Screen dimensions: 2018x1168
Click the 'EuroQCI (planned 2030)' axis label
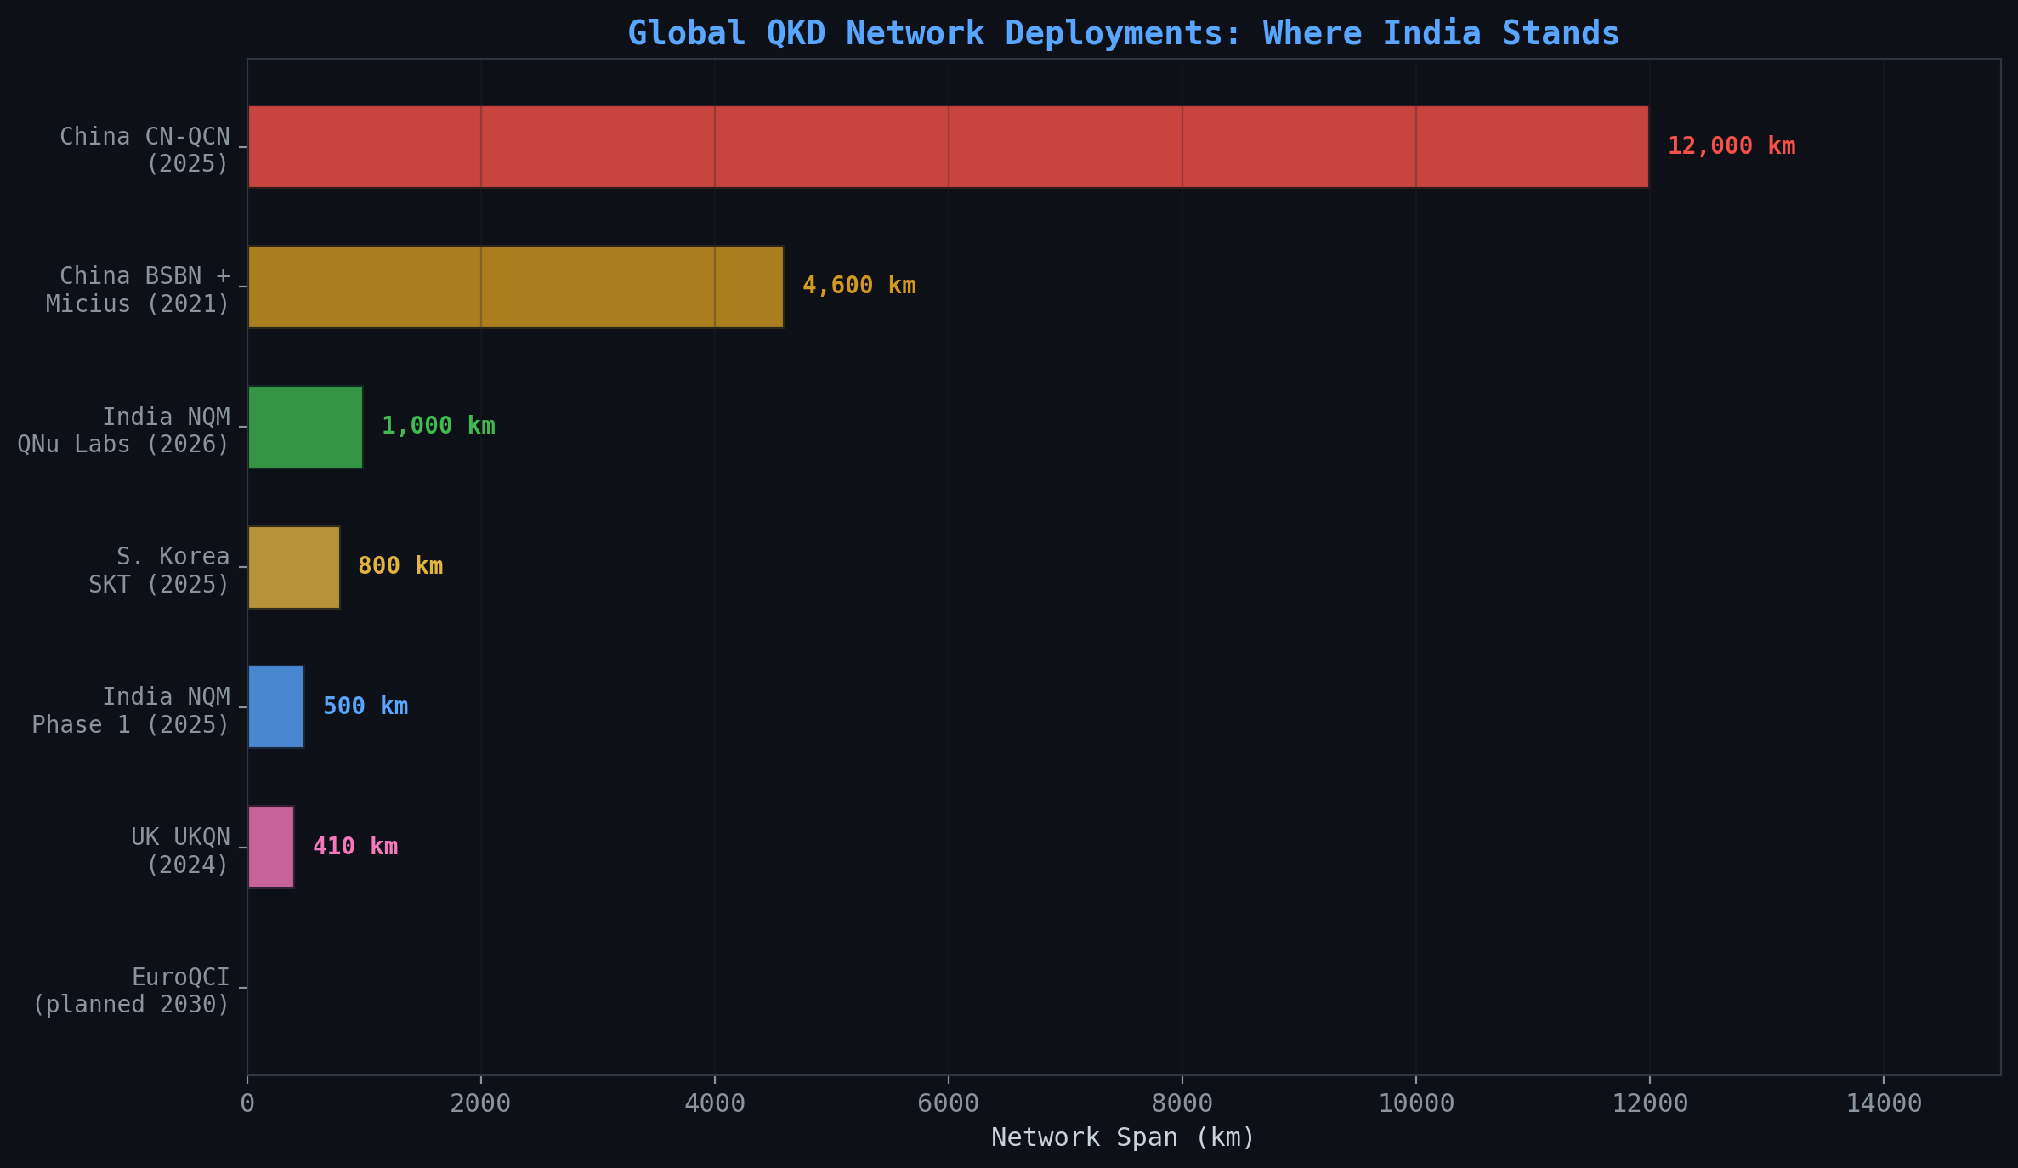[131, 990]
